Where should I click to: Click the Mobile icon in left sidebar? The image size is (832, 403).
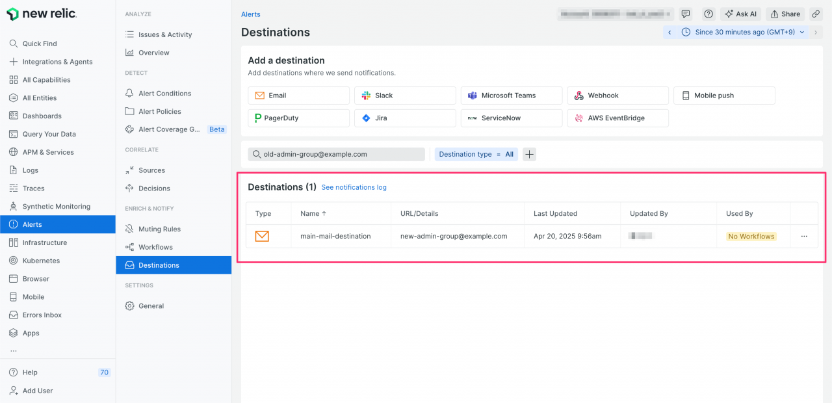click(x=14, y=297)
